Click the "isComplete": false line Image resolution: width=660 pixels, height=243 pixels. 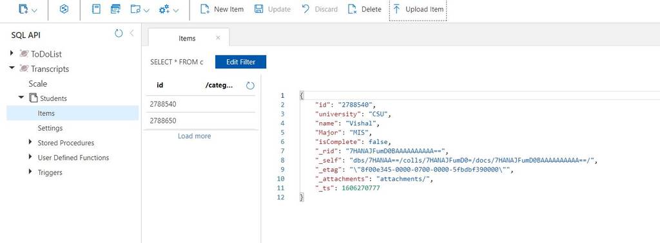354,141
